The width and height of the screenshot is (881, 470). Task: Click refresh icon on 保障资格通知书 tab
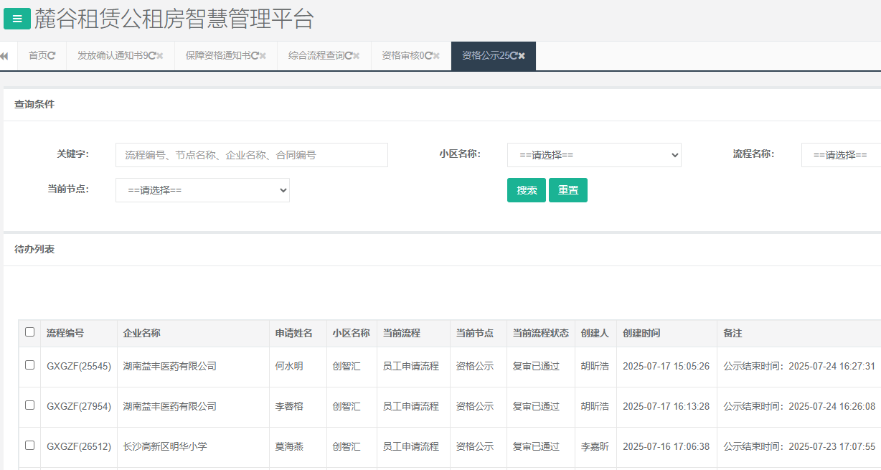(x=255, y=56)
